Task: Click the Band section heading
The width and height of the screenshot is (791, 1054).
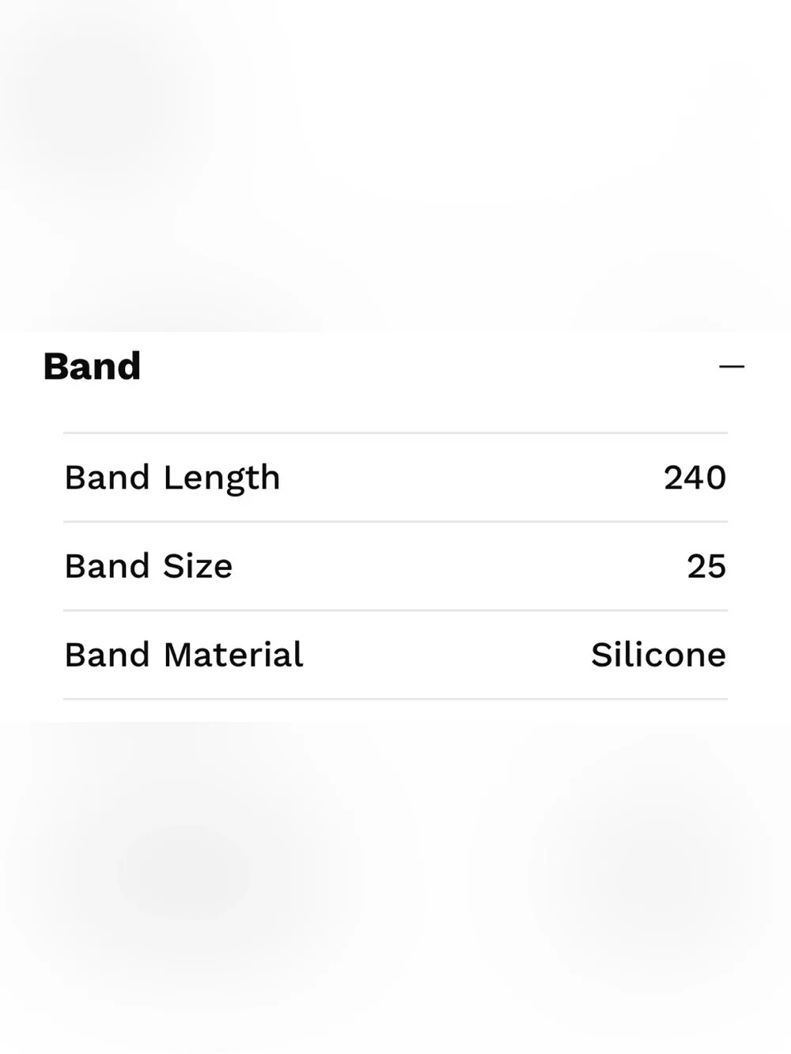Action: coord(92,366)
